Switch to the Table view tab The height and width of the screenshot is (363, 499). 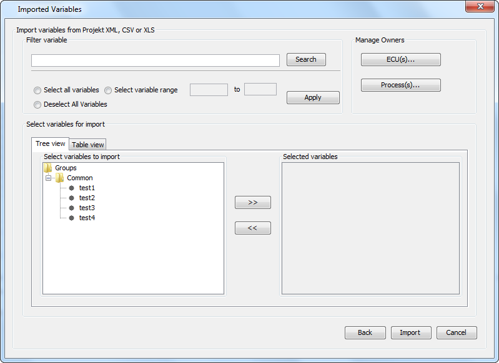coord(88,145)
